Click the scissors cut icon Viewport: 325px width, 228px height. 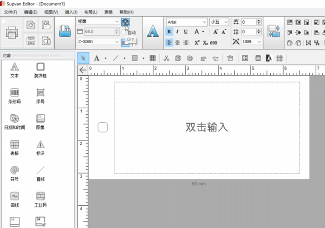[166, 59]
